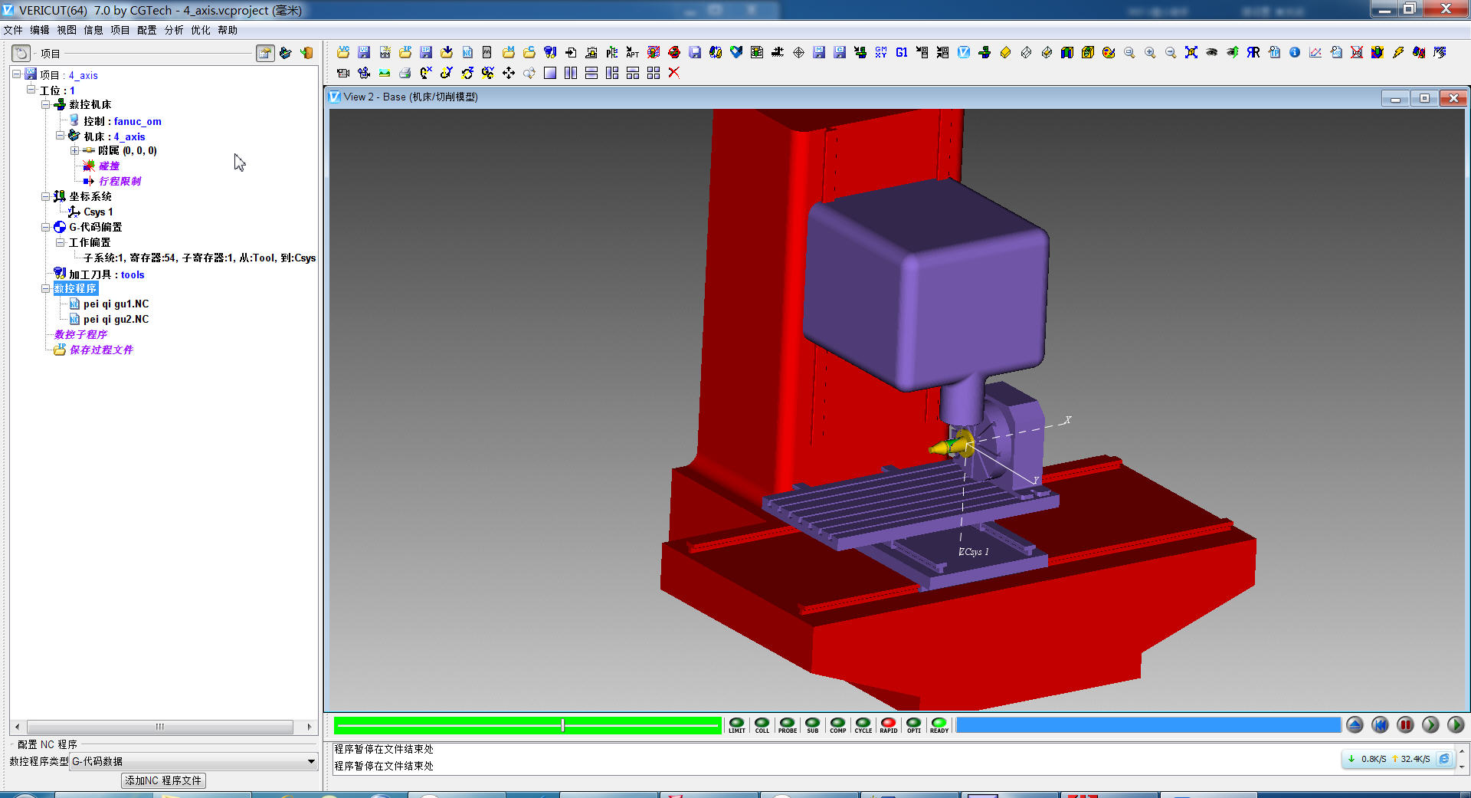
Task: Collapse the 数控机床 node
Action: 46,104
